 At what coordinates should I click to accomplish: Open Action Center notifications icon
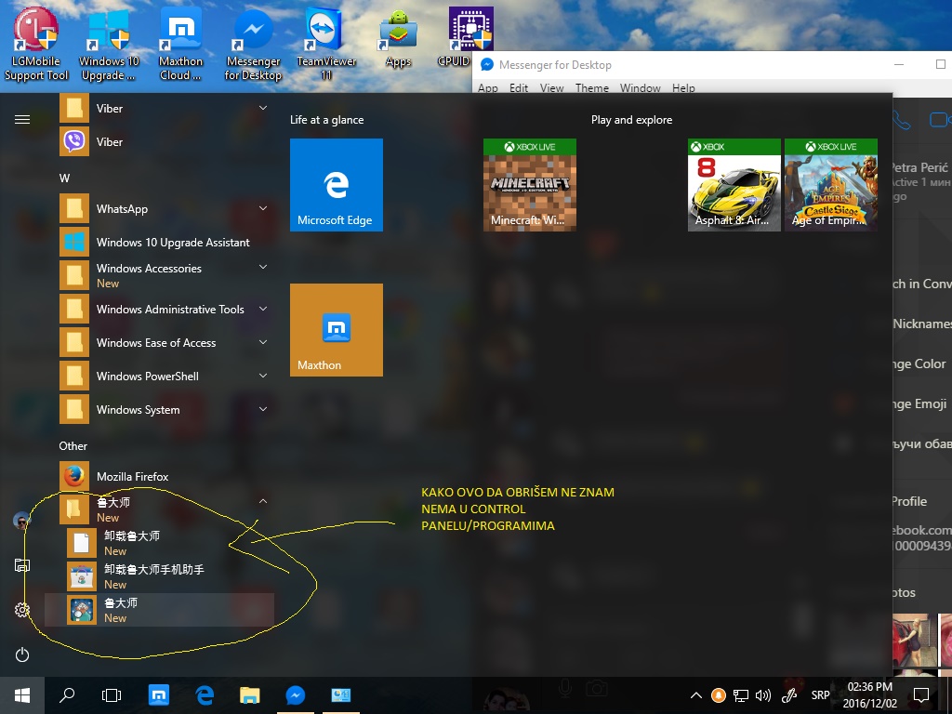pyautogui.click(x=921, y=695)
